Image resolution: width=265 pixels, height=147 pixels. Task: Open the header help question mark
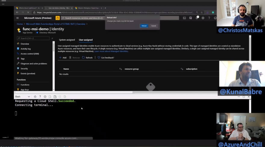[209, 18]
